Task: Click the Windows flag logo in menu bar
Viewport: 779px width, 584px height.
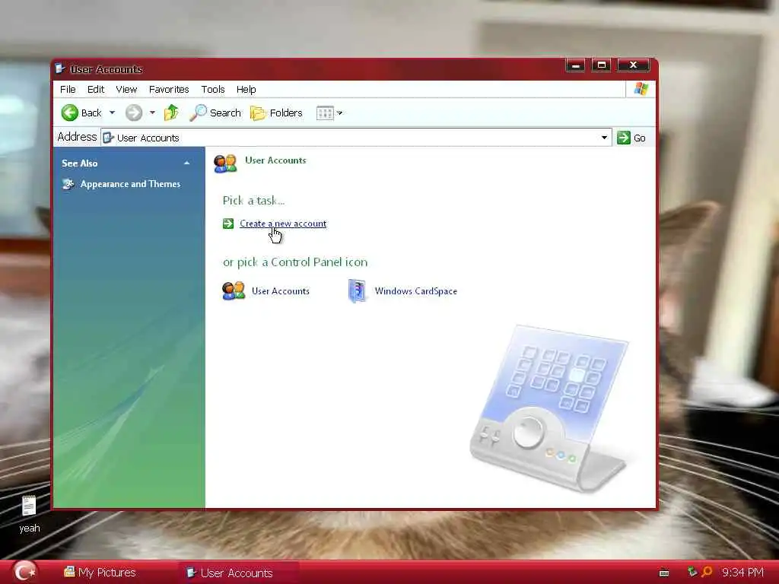Action: point(641,89)
